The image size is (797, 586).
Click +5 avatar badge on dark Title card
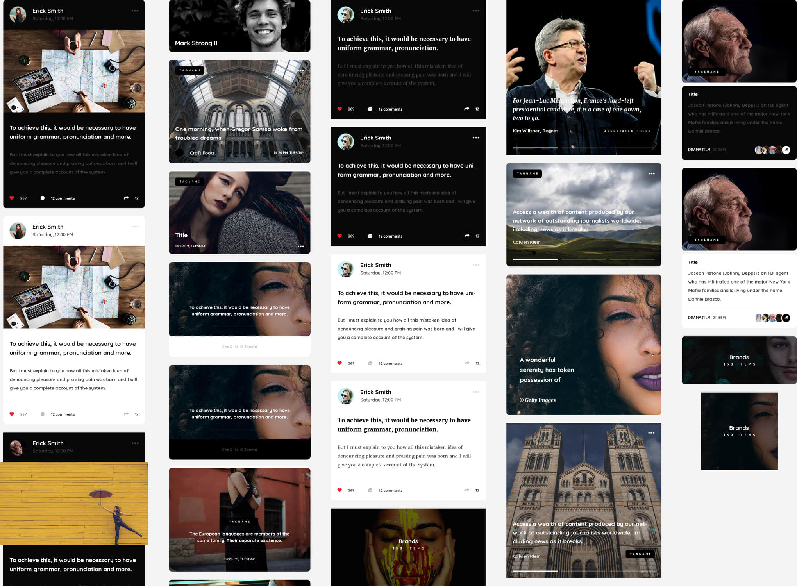[786, 150]
